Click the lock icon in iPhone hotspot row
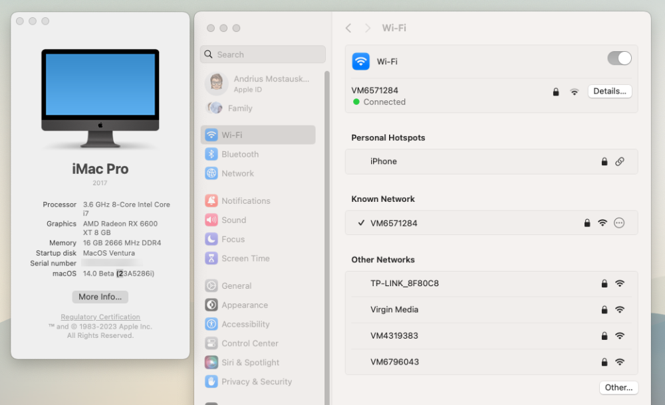The width and height of the screenshot is (665, 405). pyautogui.click(x=604, y=161)
